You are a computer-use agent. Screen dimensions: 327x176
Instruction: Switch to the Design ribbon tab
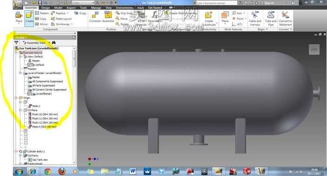(46, 8)
